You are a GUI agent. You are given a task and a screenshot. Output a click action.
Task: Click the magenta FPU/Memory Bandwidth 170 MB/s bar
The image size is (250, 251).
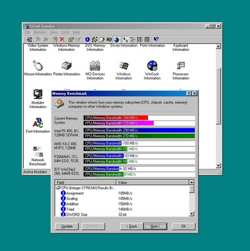coord(119,123)
